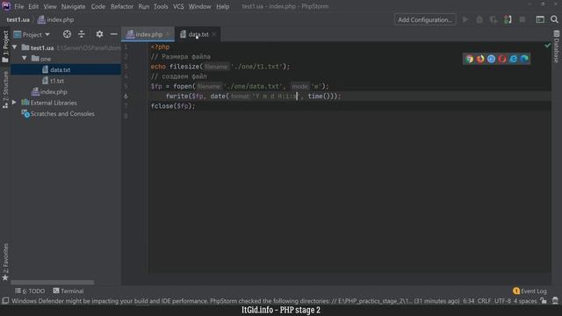Open in Firefox browser icon
562x316 pixels.
pos(480,59)
